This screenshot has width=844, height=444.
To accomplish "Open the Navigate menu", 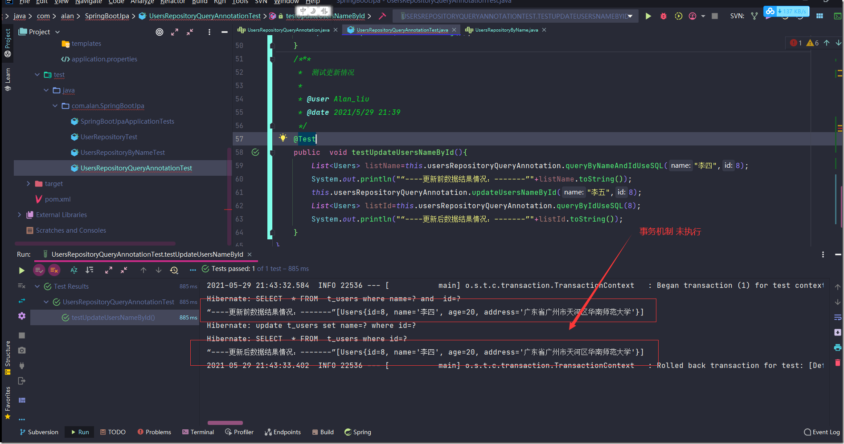I will (x=88, y=2).
